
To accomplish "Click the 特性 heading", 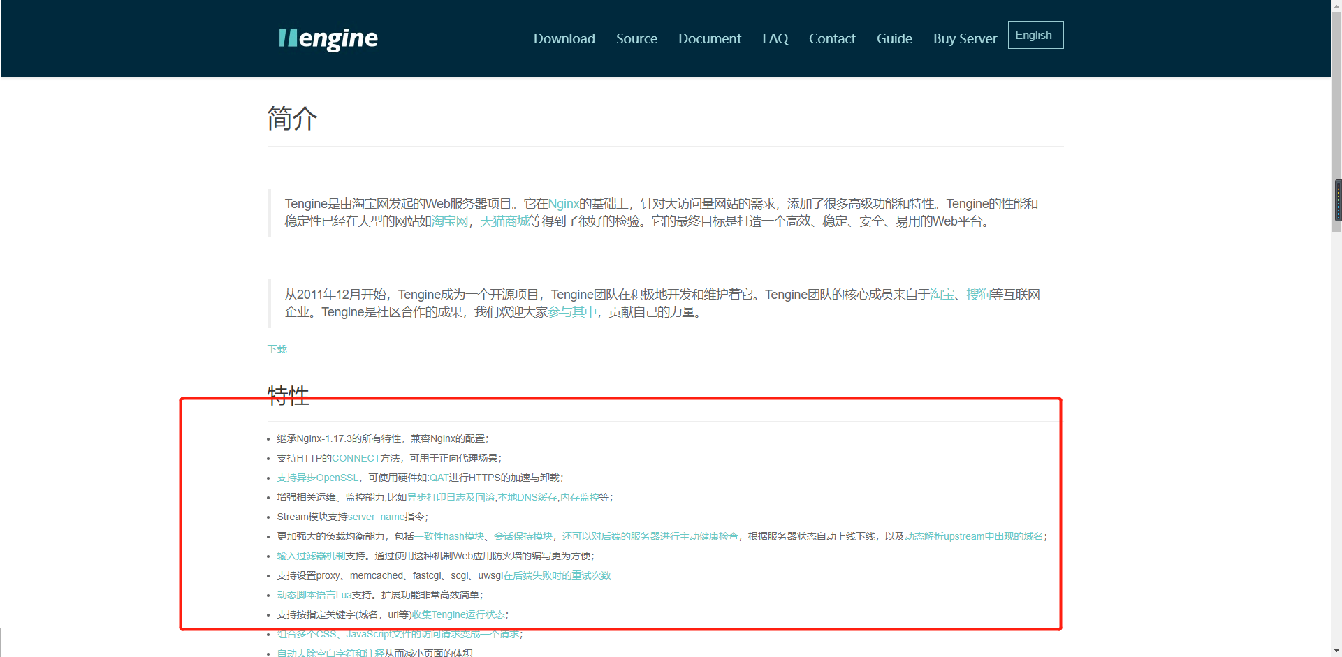I will click(x=288, y=395).
